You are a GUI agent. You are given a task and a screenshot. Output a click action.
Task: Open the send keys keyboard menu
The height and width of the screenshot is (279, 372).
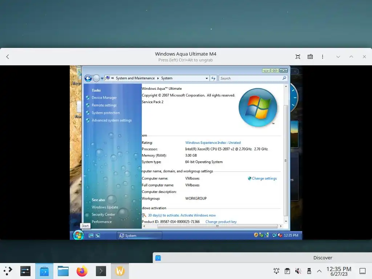[310, 57]
